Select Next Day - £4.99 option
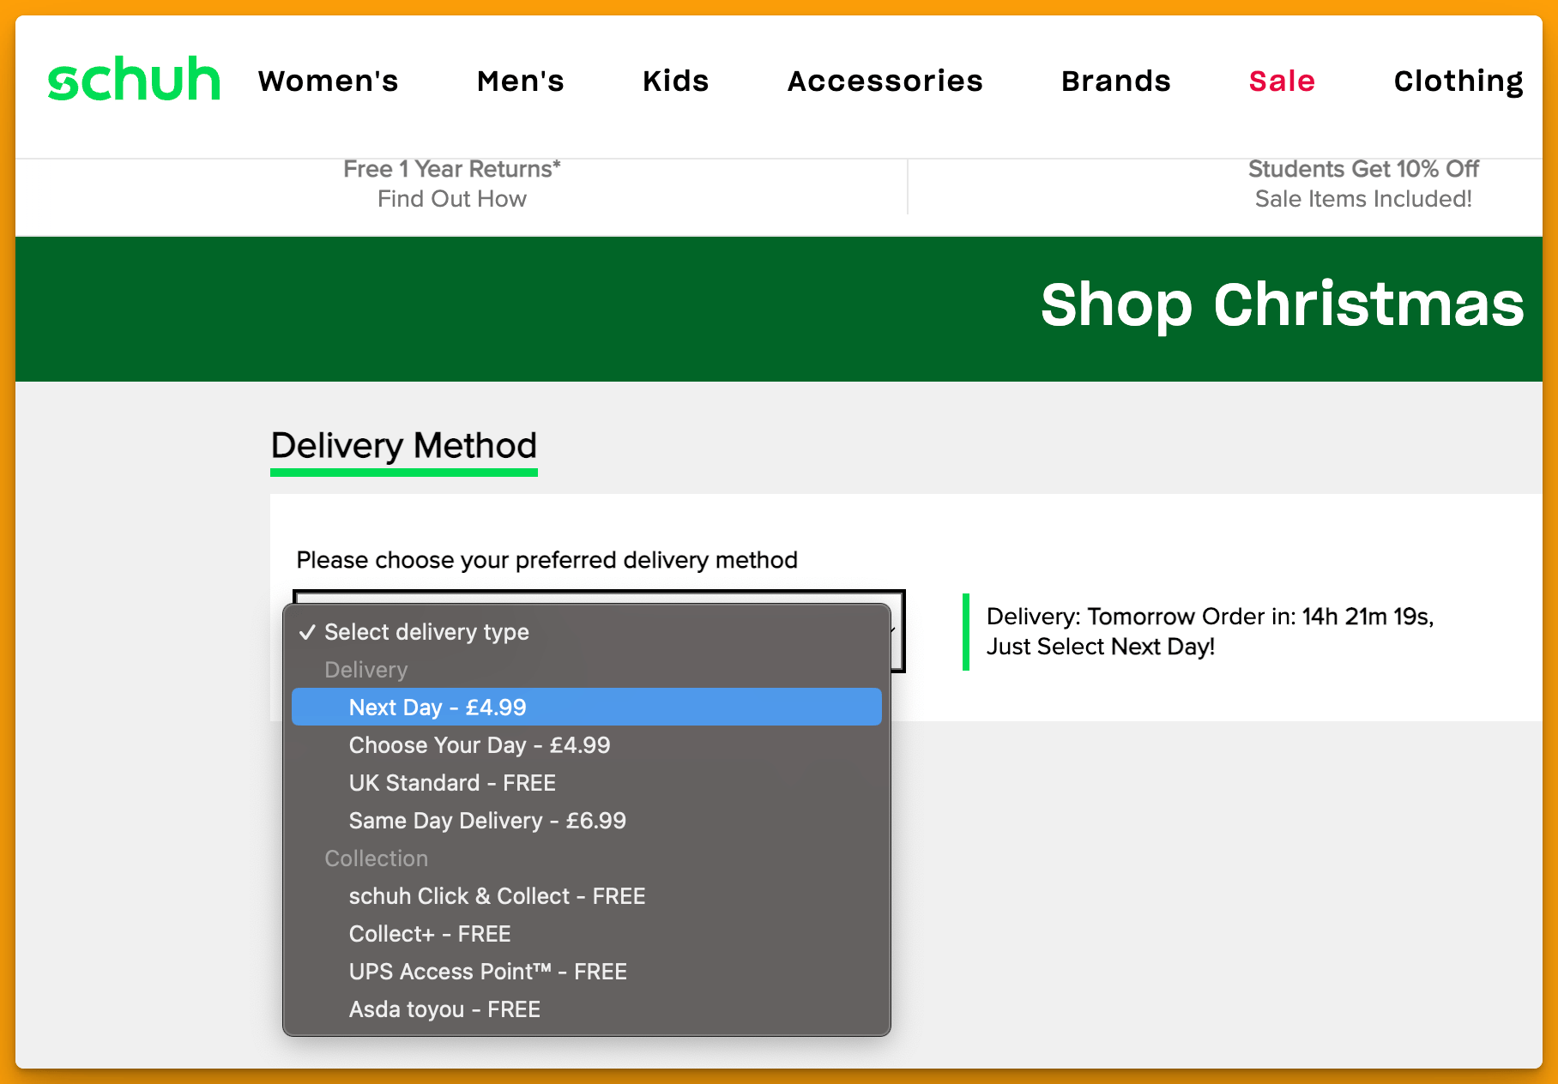 tap(587, 708)
